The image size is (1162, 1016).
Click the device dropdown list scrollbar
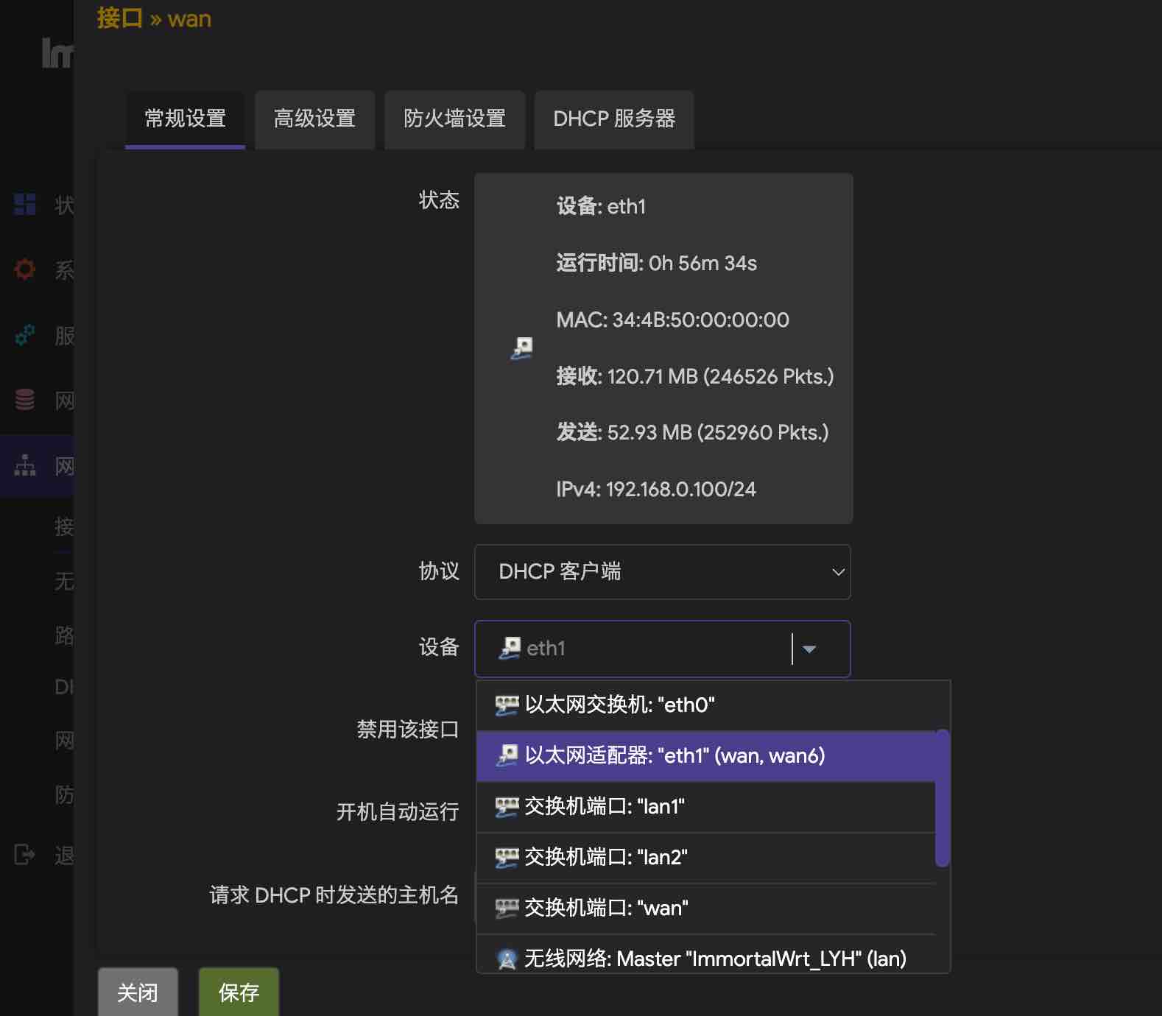pyautogui.click(x=942, y=798)
